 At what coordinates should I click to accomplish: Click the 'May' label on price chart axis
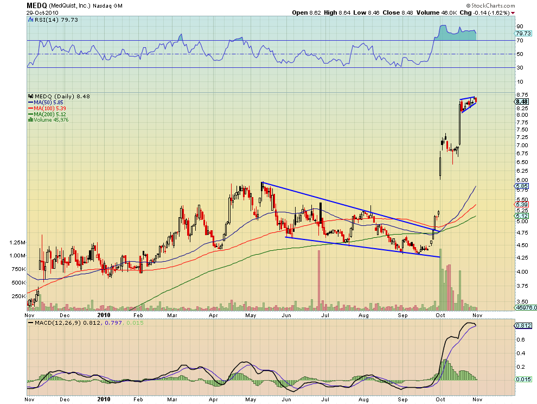[251, 315]
